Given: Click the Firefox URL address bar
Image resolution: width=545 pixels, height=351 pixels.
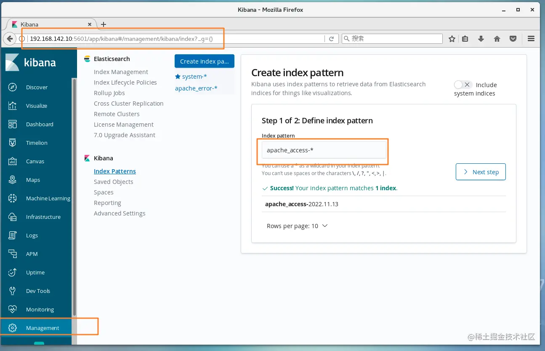Looking at the screenshot, I should coord(177,39).
